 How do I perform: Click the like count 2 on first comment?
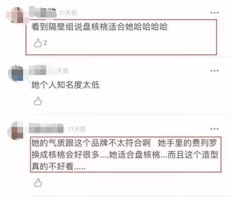tap(45, 43)
